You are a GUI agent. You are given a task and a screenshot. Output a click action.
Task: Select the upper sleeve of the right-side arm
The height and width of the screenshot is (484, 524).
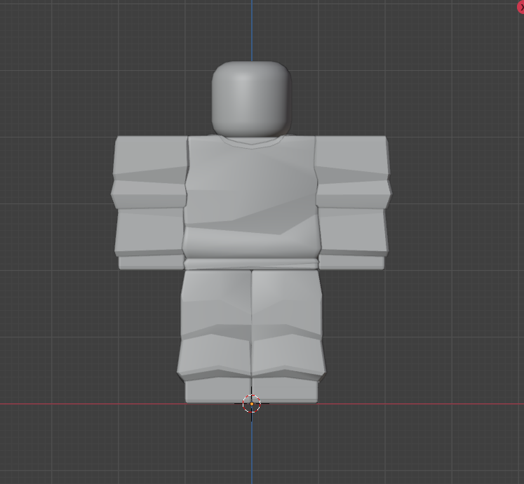point(351,158)
